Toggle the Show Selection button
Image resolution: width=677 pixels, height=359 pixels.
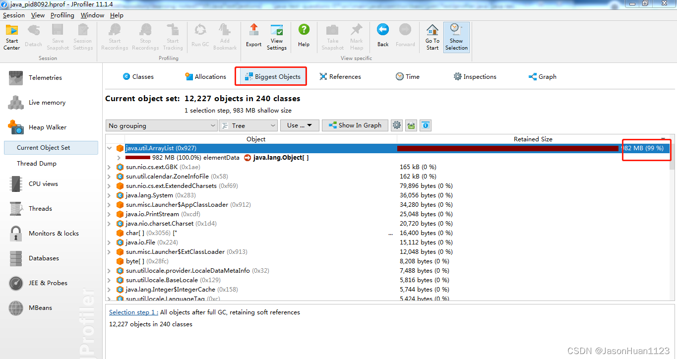[456, 37]
